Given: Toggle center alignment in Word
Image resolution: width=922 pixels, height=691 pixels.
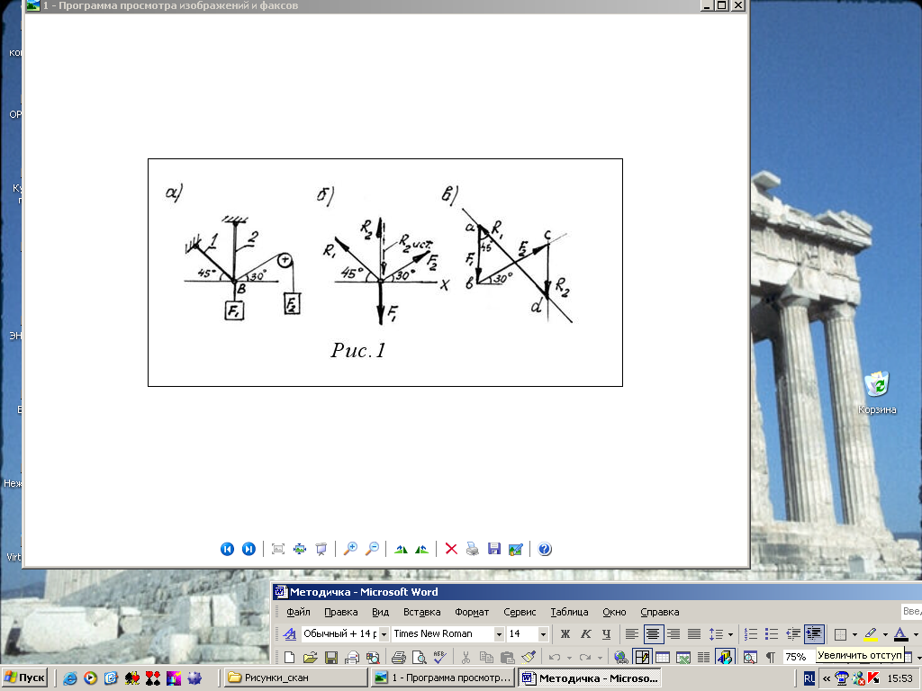Looking at the screenshot, I should [652, 634].
